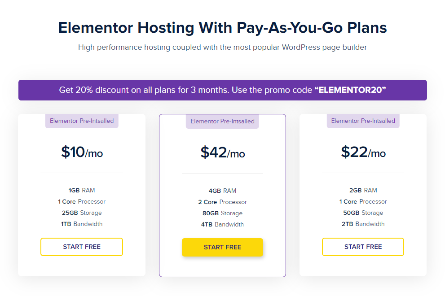Click Pre-Installed badge on the $10 plan

pos(82,121)
